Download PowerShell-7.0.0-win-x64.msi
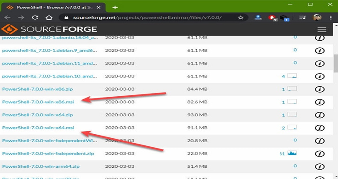The image size is (338, 179). (x=38, y=128)
